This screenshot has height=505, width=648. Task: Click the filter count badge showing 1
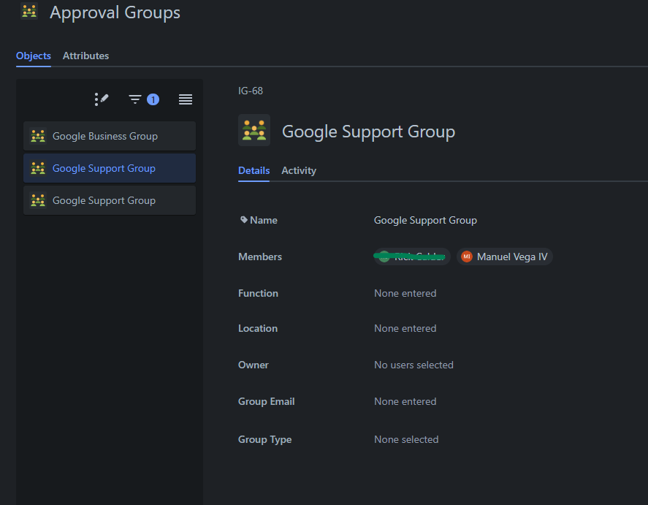point(153,99)
